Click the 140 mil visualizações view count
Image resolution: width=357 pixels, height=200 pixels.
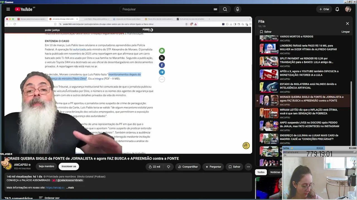click(x=19, y=177)
